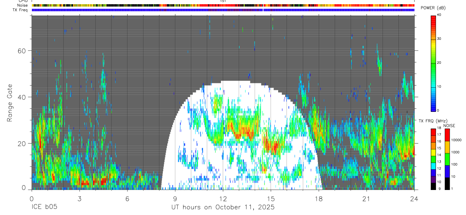Image resolution: width=466 pixels, height=215 pixels.
Task: Click the 3 tick label on UT hours axis
Action: [79, 199]
